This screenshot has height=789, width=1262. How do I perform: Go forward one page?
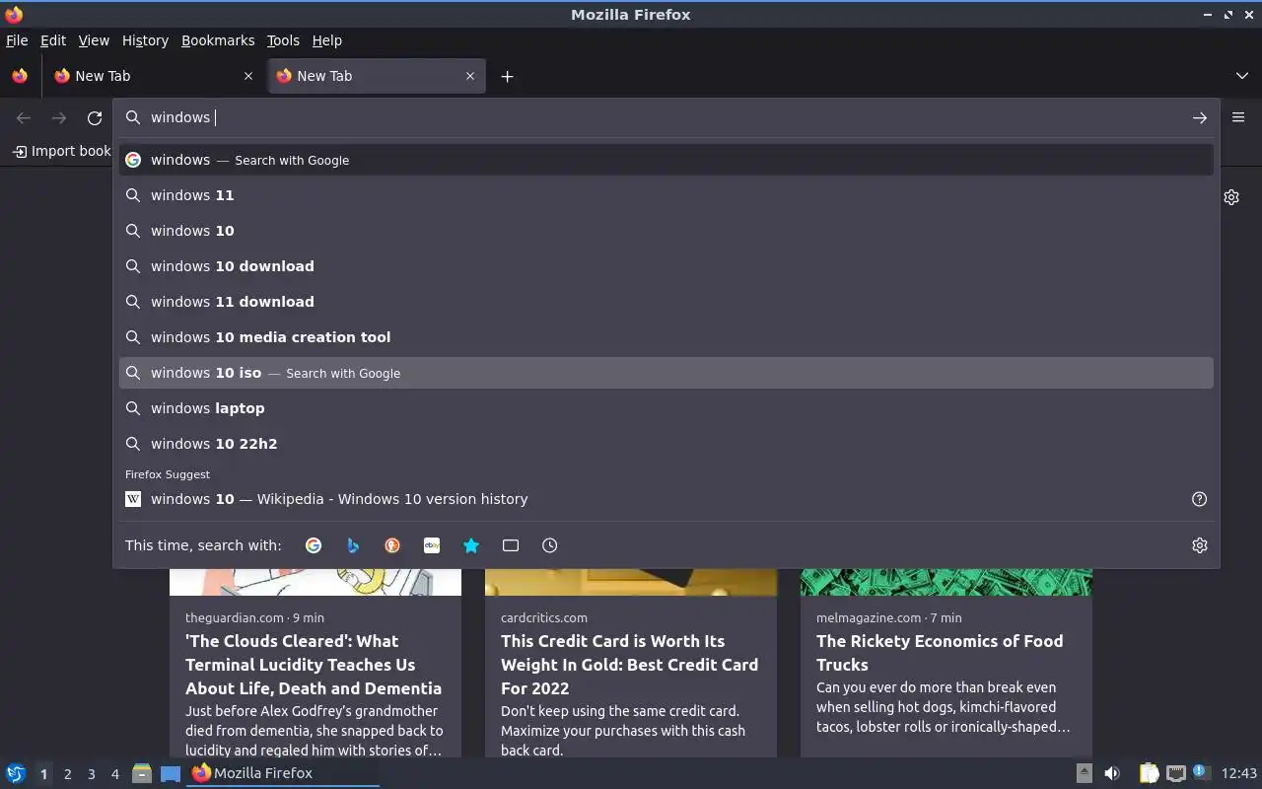pyautogui.click(x=59, y=118)
